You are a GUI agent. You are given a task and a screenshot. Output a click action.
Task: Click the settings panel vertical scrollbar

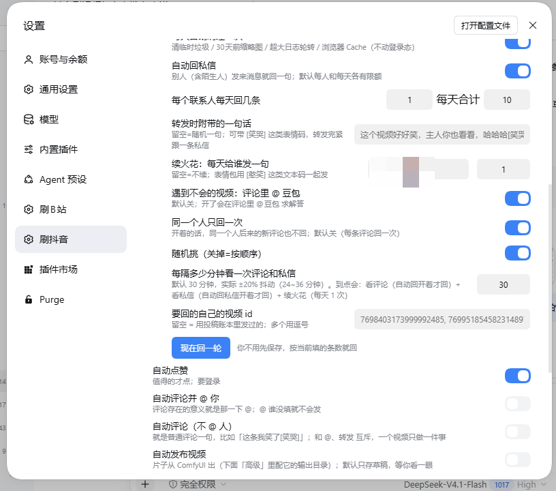550,278
